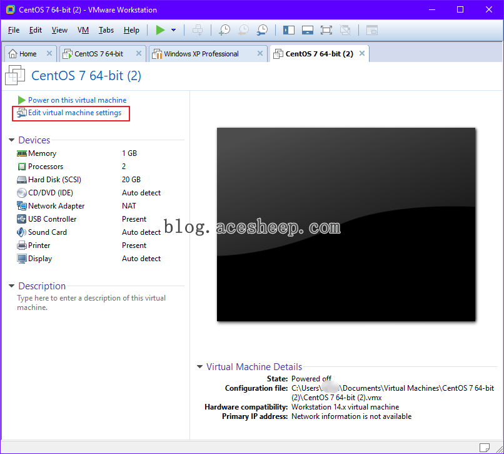Viewport: 504px width, 454px height.
Task: Collapse the Description section
Action: (12, 286)
